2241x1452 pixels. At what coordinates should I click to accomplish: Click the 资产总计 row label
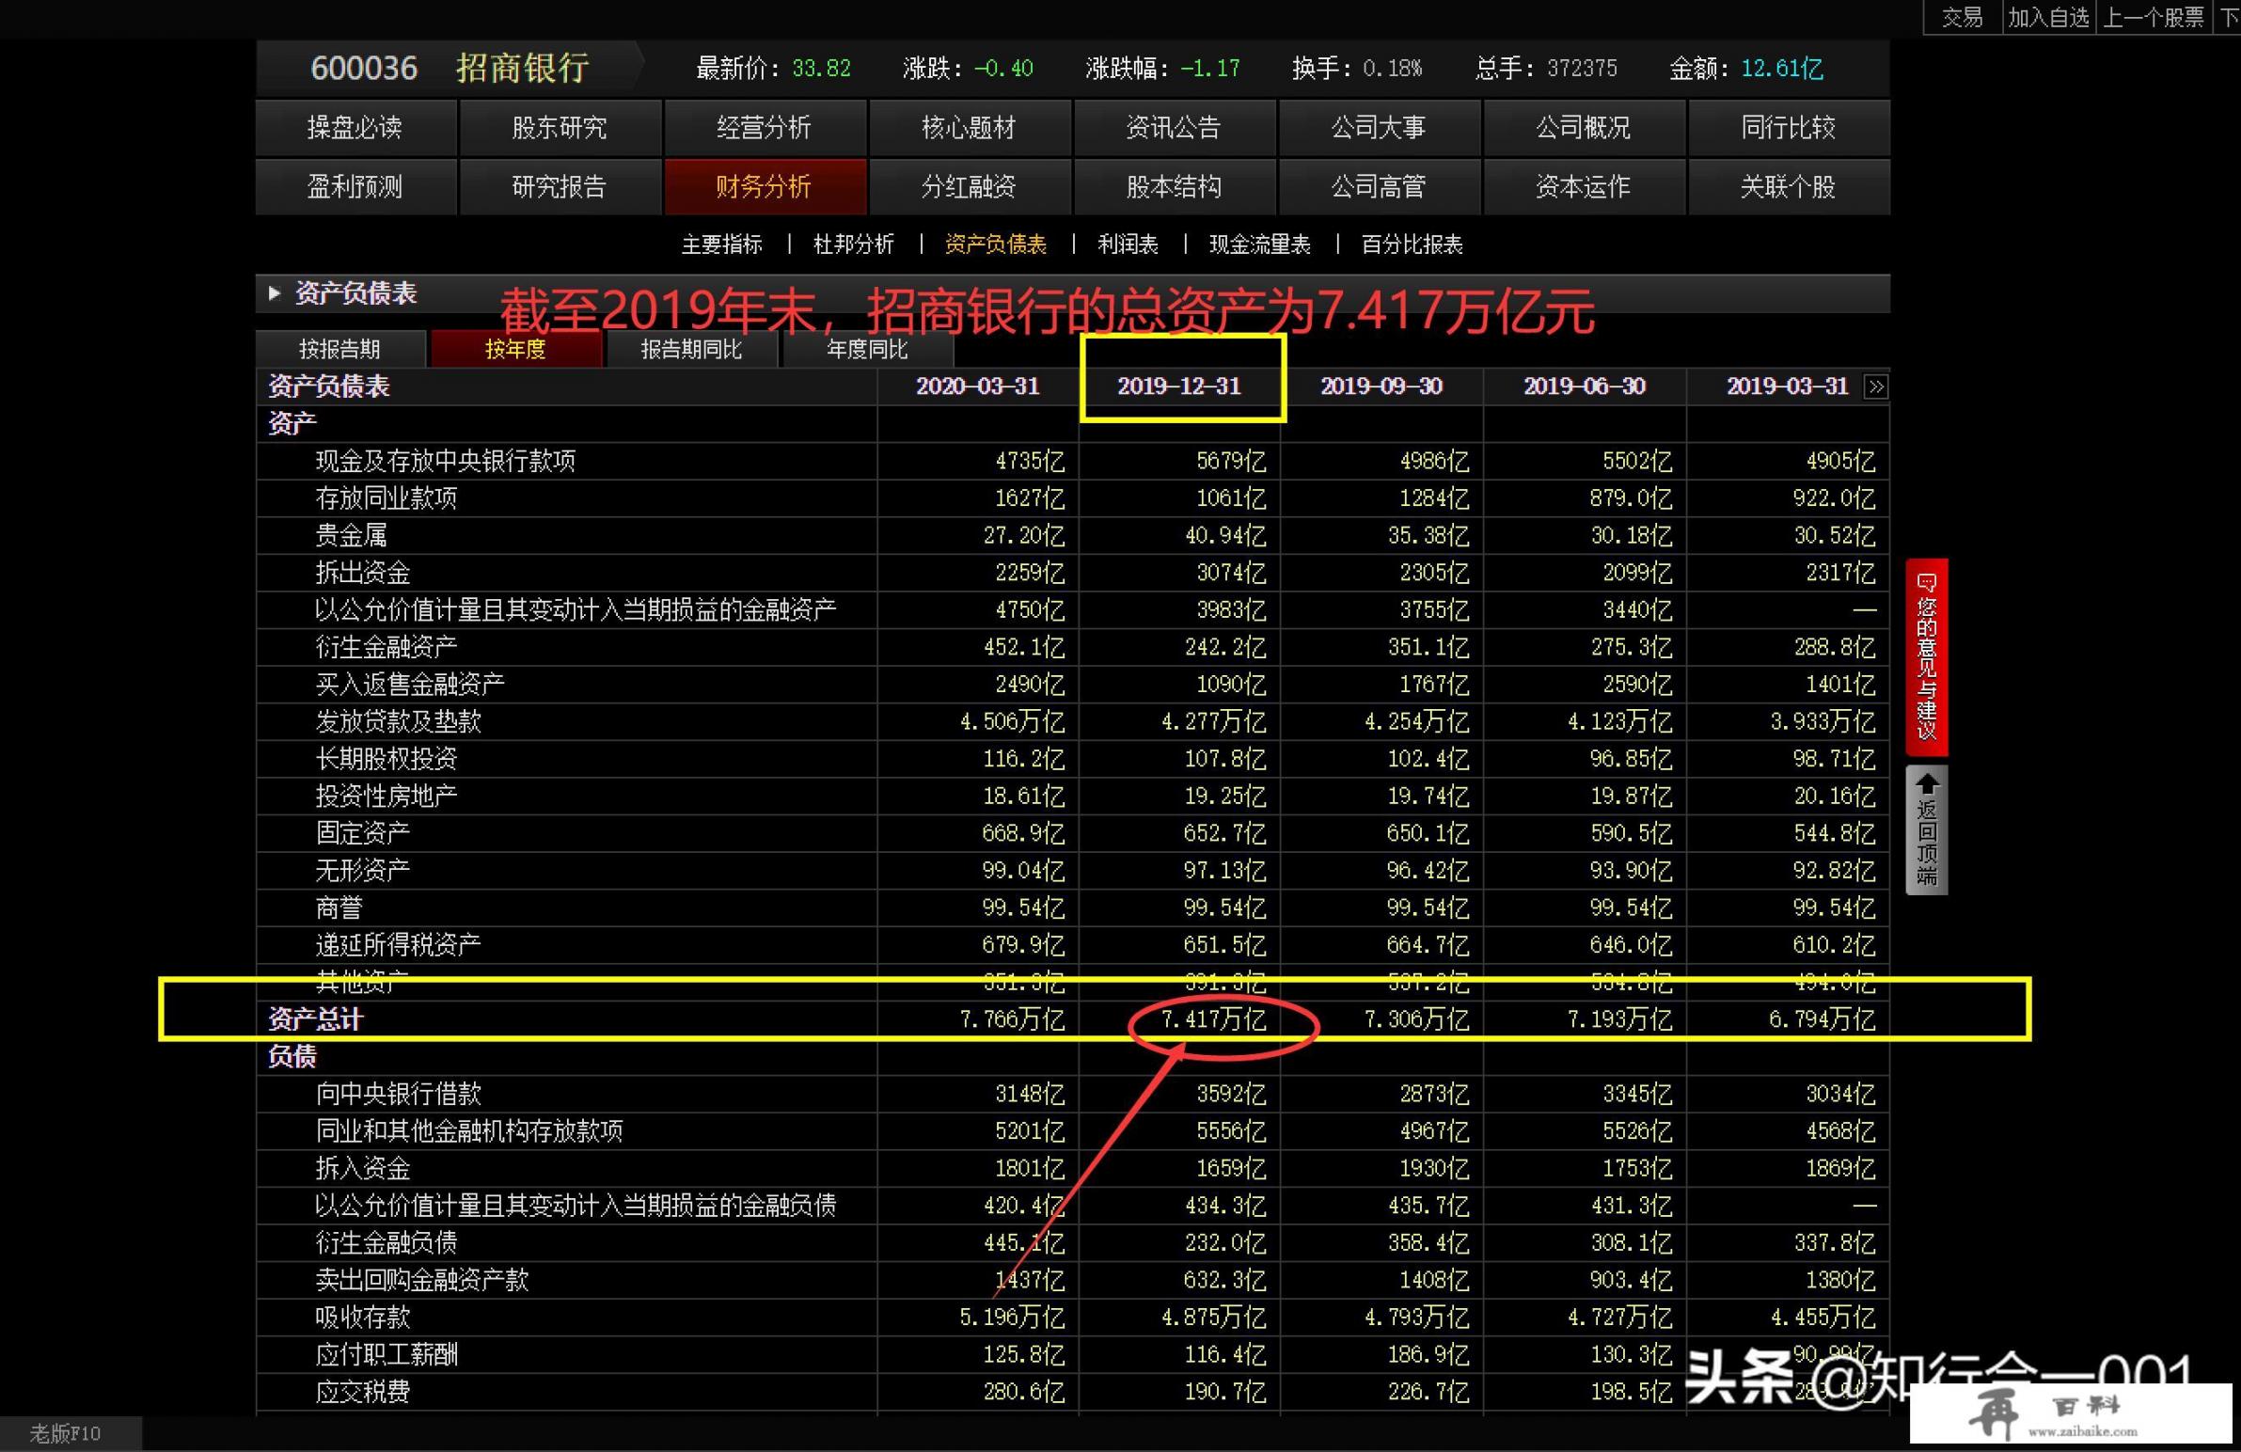click(x=315, y=1018)
